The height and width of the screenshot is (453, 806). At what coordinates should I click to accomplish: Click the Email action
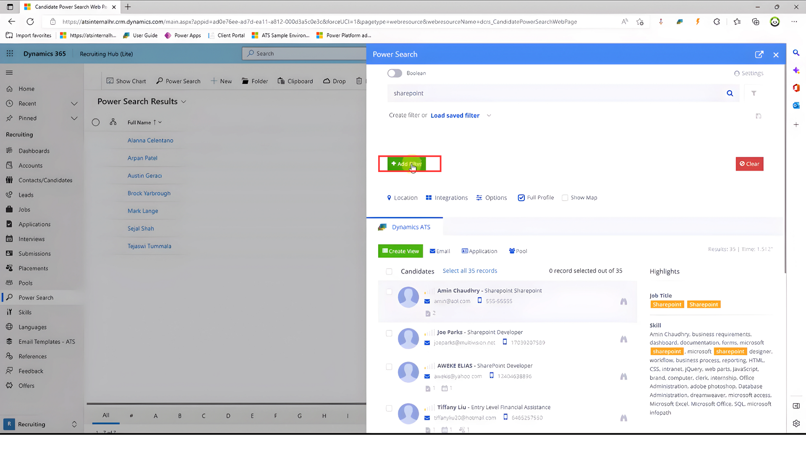(440, 251)
